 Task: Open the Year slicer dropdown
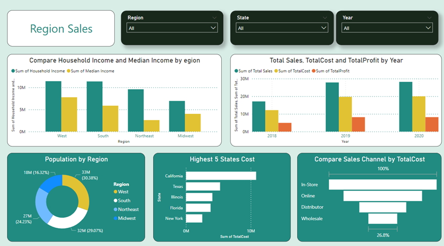(x=387, y=28)
